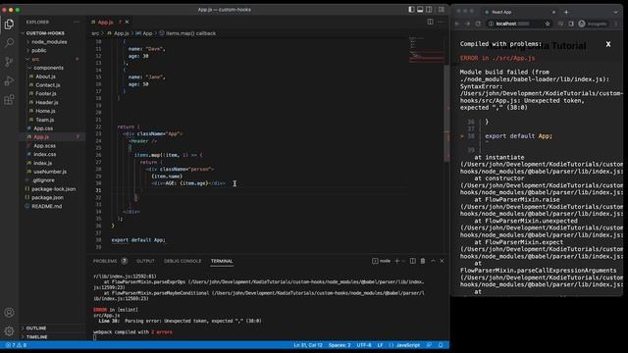
Task: Open errors and warnings status item
Action: tap(16, 345)
